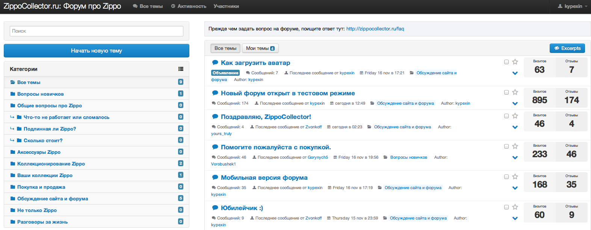The image size is (591, 230).
Task: Expand the 'Новый форум открыт в тестовом режиме' chevron
Action: (515, 104)
